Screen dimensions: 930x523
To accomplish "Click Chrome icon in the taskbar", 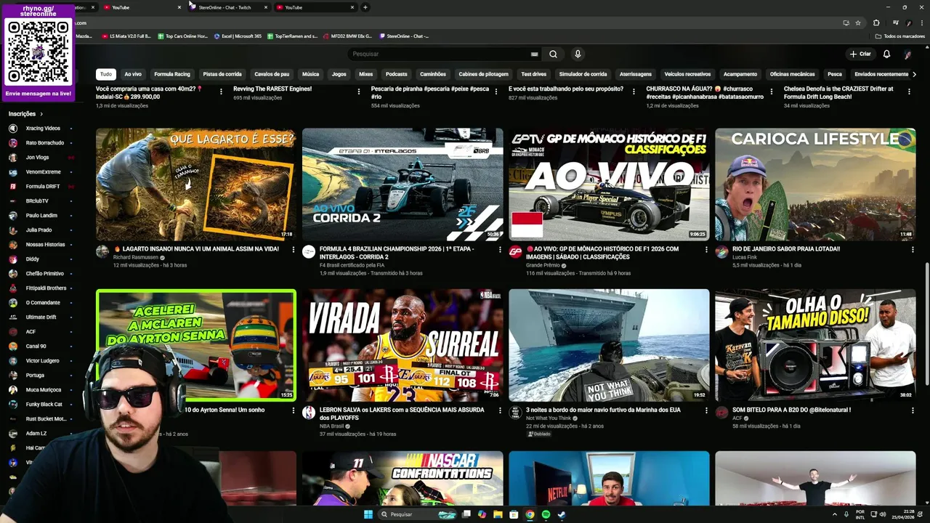I will pyautogui.click(x=530, y=514).
